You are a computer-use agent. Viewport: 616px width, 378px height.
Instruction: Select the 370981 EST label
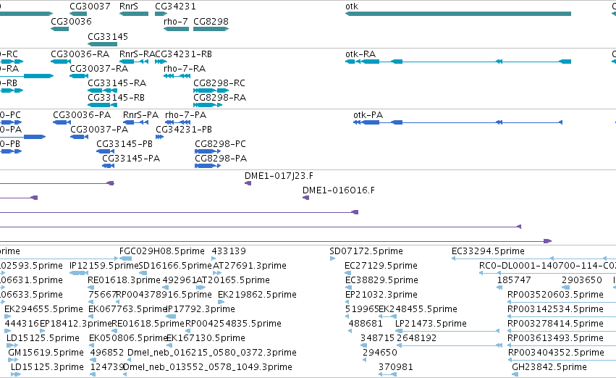click(x=396, y=367)
